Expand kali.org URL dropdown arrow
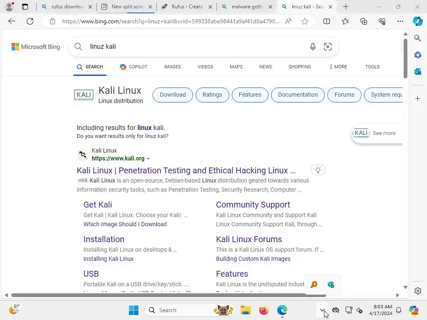This screenshot has height=320, width=427. pos(148,159)
